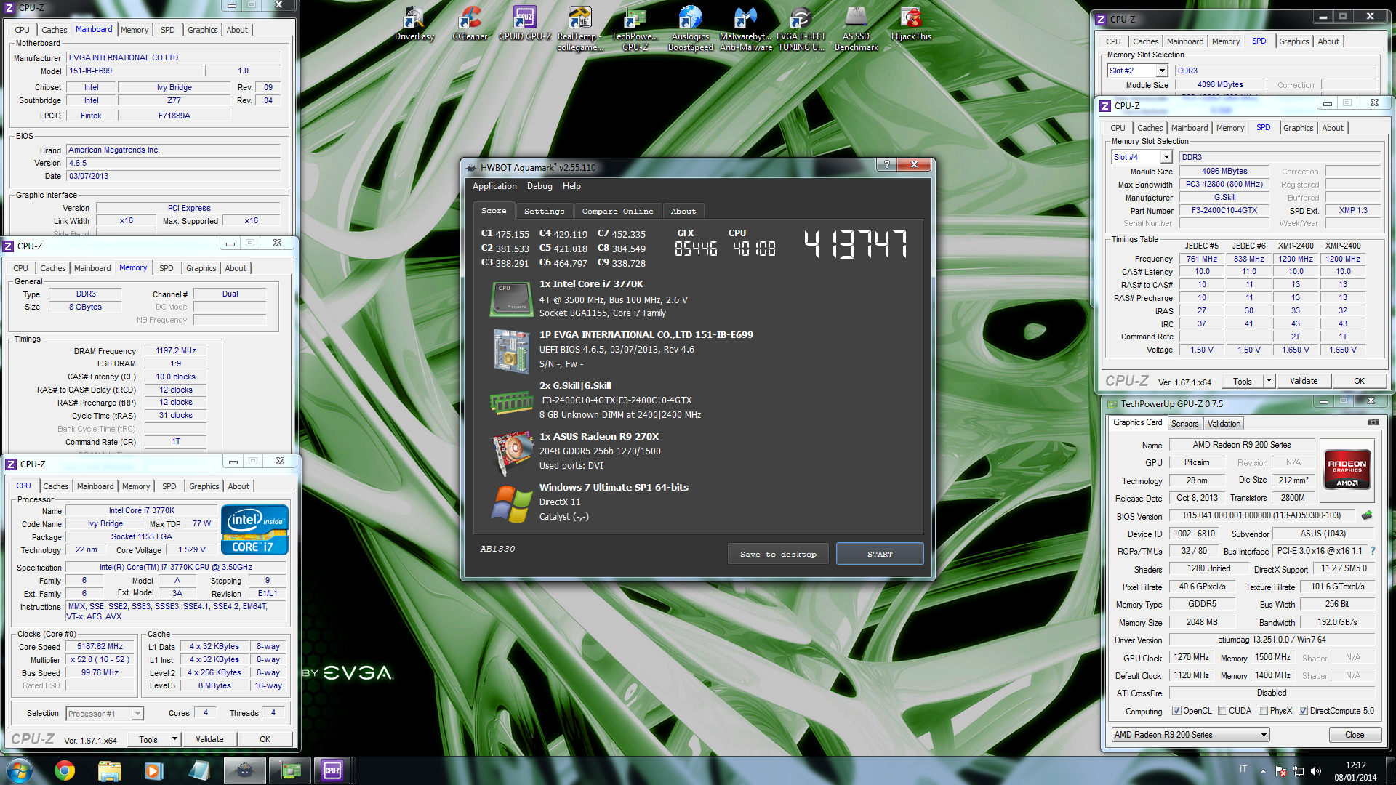
Task: Click the AMD Radeon R9 200 Series name field
Action: [x=1242, y=445]
